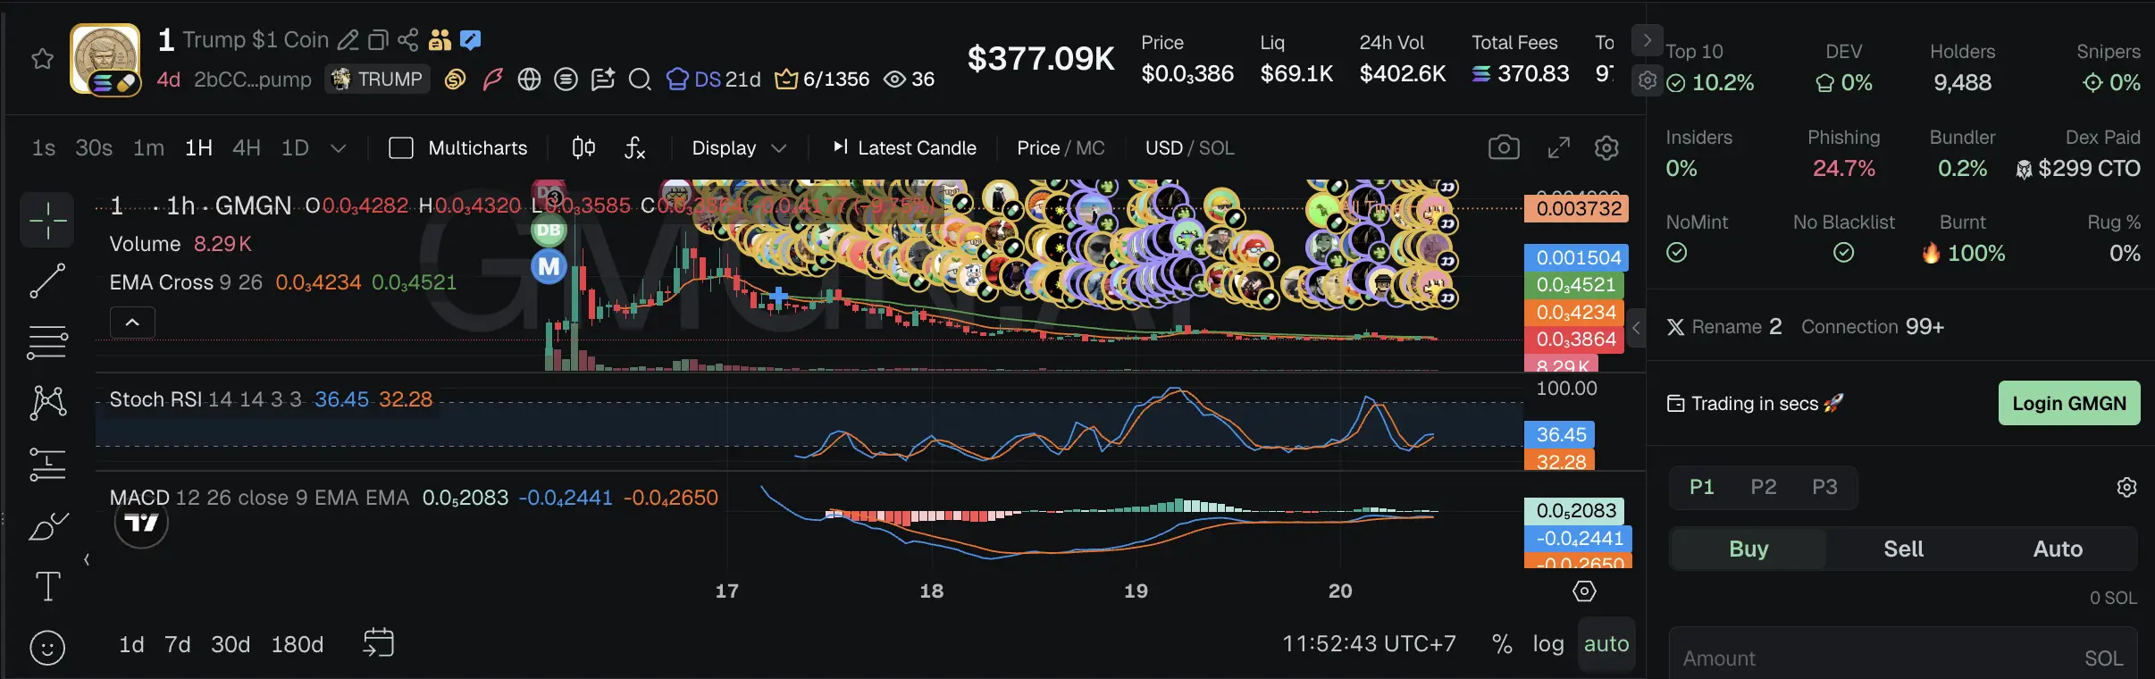Select the P2 preset tab
The width and height of the screenshot is (2155, 679).
click(x=1763, y=487)
